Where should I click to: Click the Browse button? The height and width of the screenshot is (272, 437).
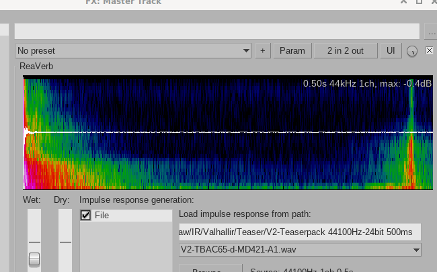pos(210,268)
